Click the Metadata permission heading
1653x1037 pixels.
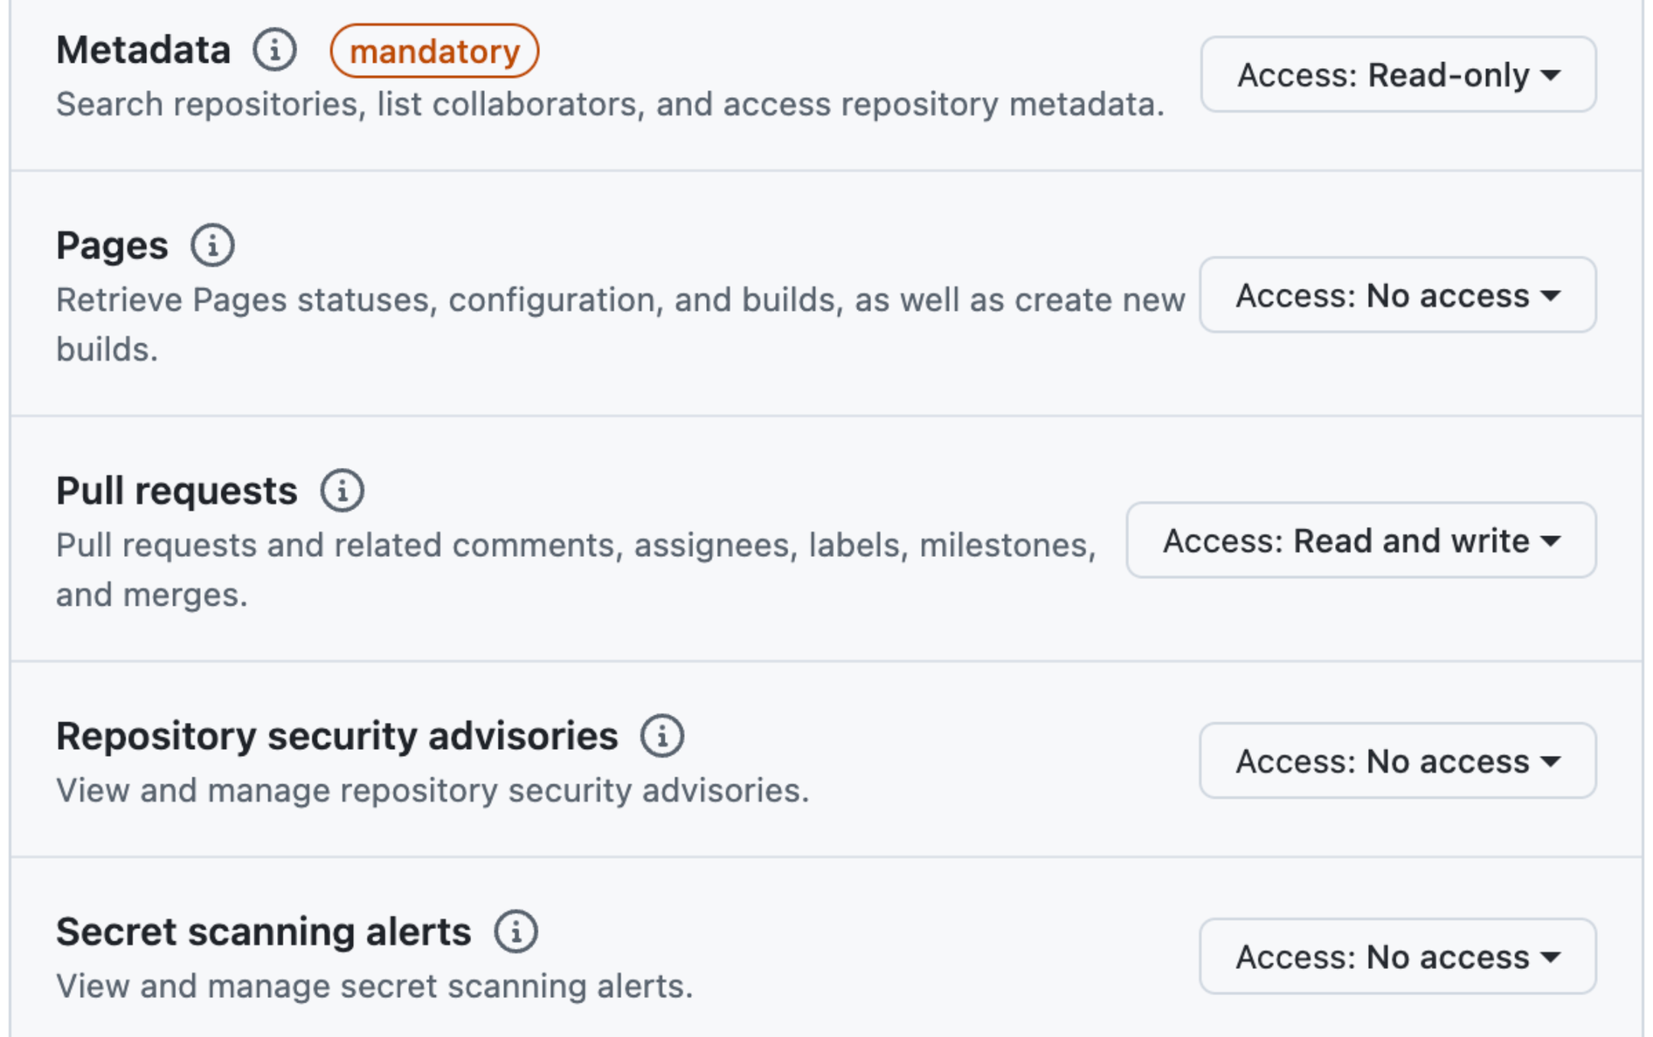click(144, 50)
